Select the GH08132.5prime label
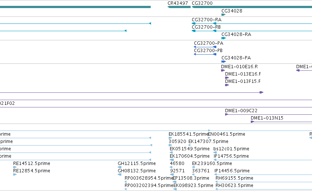The height and width of the screenshot is (191, 312). [x=137, y=171]
